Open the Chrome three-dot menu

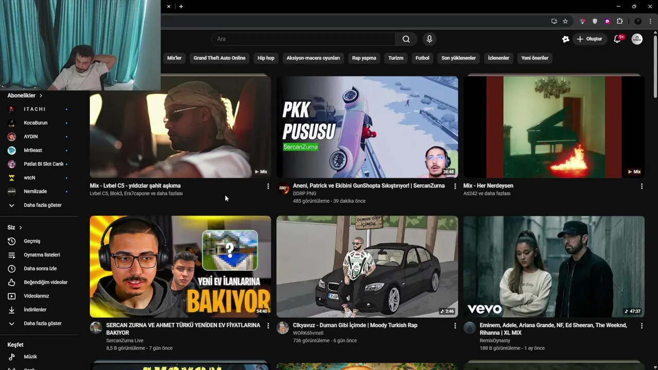point(650,21)
